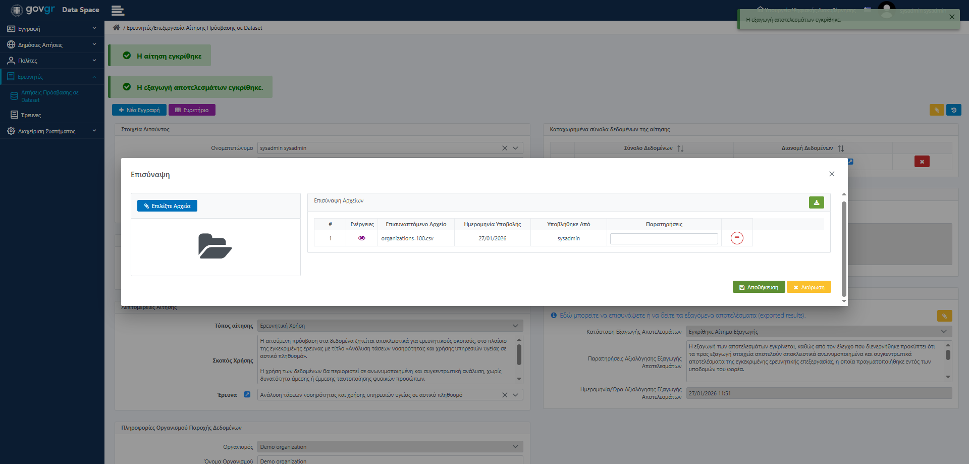969x464 pixels.
Task: Expand the Εγγραφή sidebar menu
Action: pos(51,29)
